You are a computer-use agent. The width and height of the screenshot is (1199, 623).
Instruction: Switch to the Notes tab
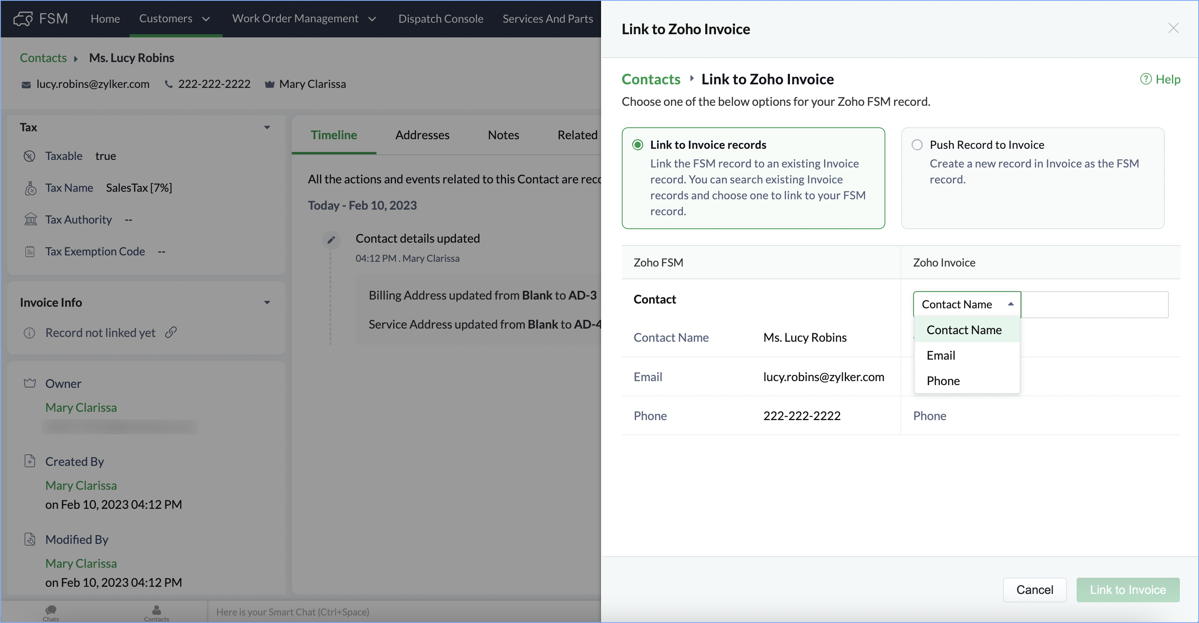point(503,135)
